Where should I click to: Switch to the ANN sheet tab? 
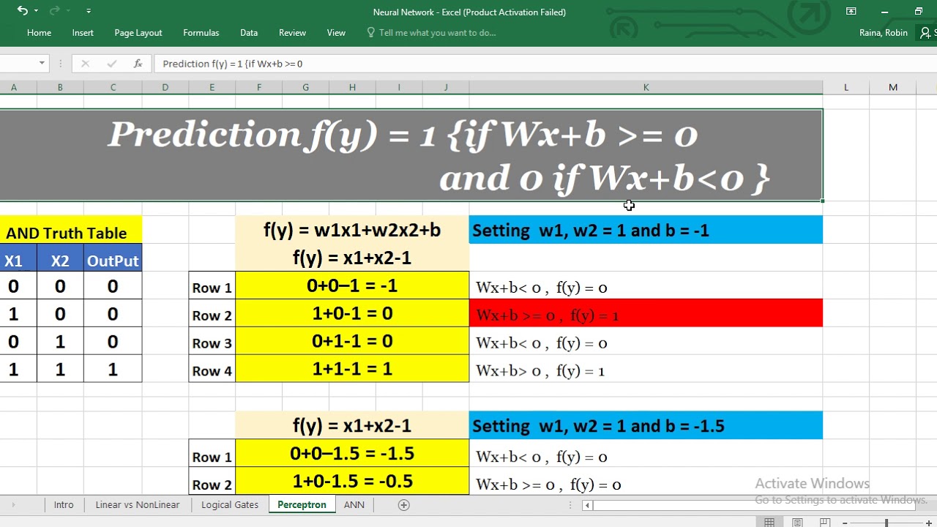click(354, 505)
